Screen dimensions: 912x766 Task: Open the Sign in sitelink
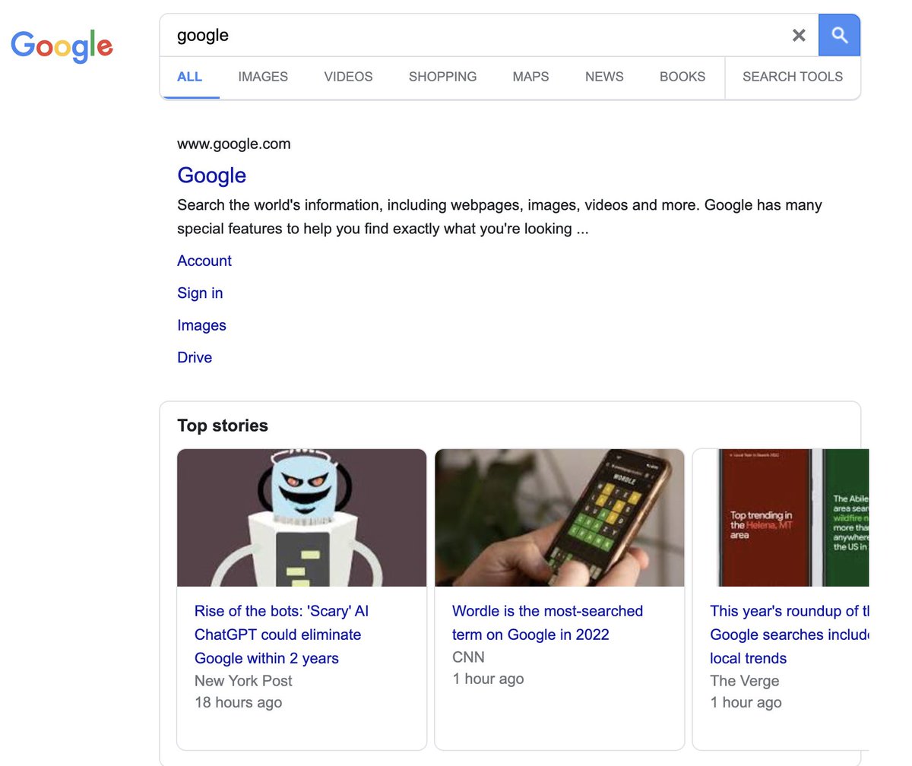[x=200, y=293]
